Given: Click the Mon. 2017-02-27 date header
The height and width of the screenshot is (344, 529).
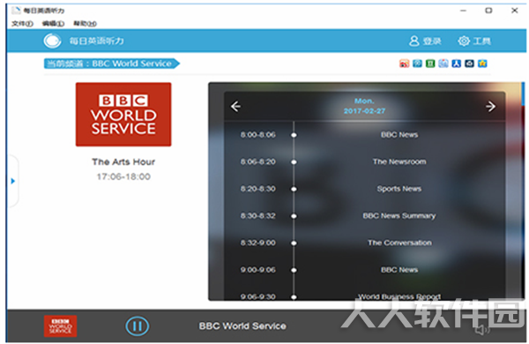Looking at the screenshot, I should pos(364,106).
